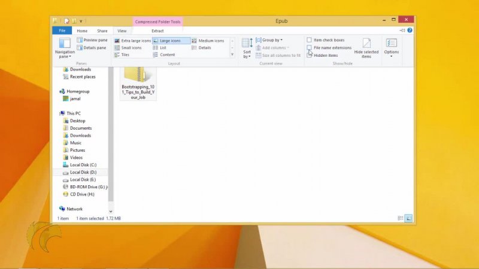
Task: Open the Sort by menu
Action: (x=247, y=48)
